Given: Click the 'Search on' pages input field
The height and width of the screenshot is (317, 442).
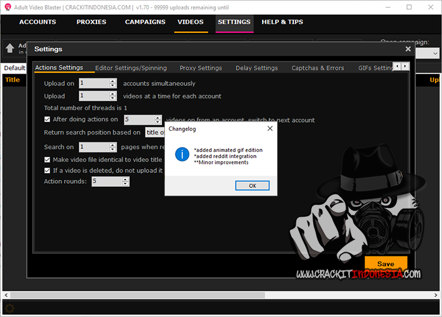Looking at the screenshot, I should point(94,147).
